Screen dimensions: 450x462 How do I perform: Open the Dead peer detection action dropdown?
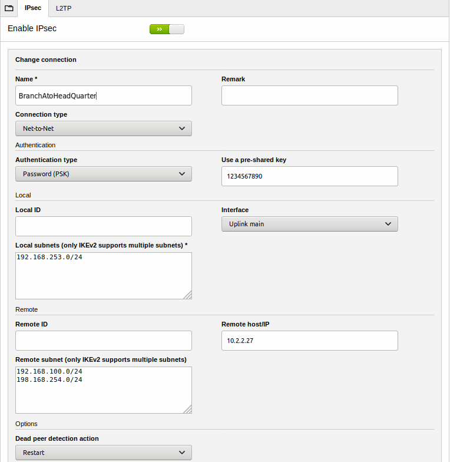pyautogui.click(x=103, y=453)
